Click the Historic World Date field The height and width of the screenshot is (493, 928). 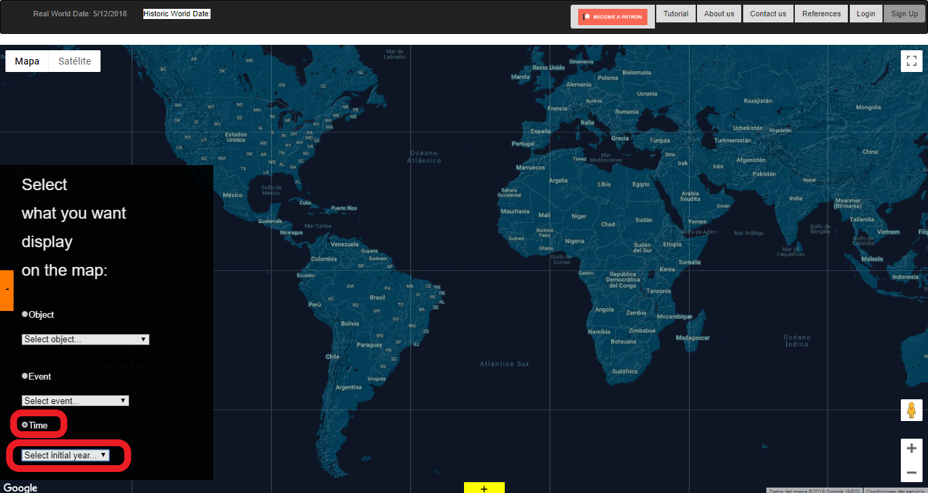[x=177, y=14]
